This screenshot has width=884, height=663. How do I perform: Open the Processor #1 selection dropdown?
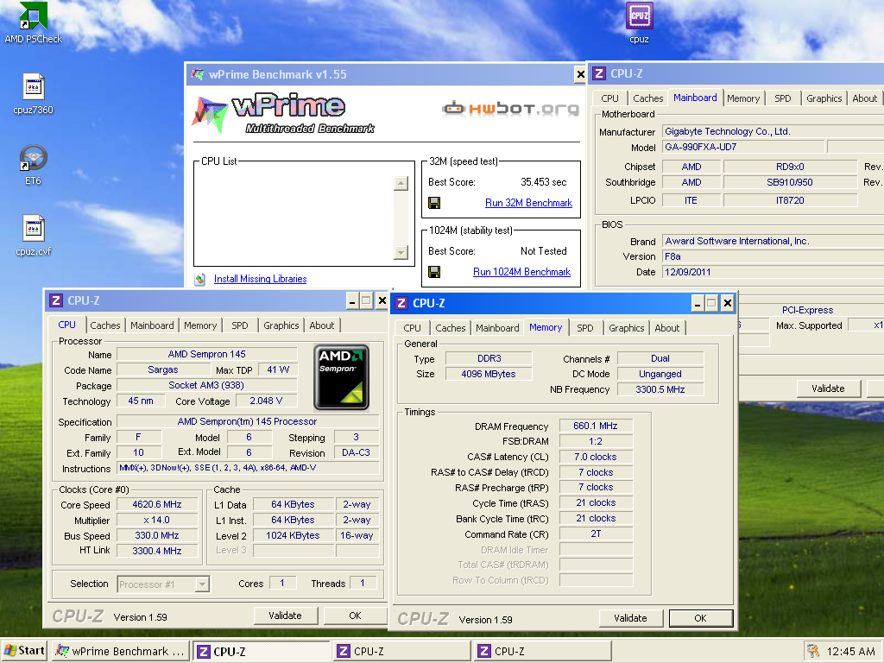202,584
